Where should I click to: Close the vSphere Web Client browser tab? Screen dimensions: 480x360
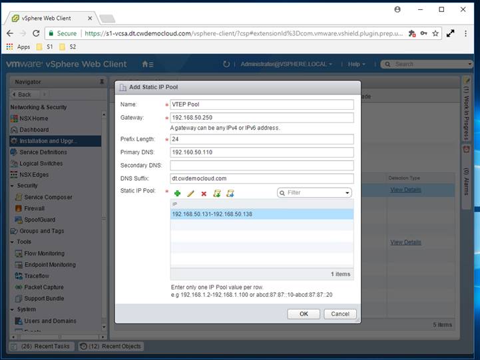click(90, 19)
